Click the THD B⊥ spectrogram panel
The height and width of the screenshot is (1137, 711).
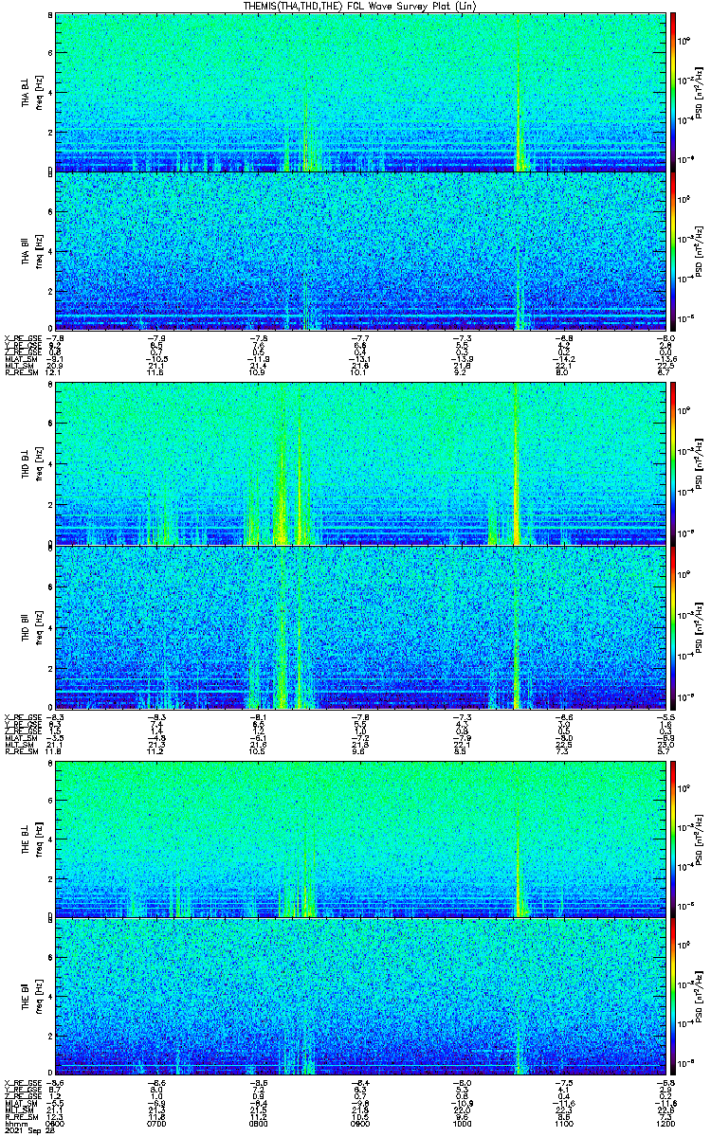(360, 464)
